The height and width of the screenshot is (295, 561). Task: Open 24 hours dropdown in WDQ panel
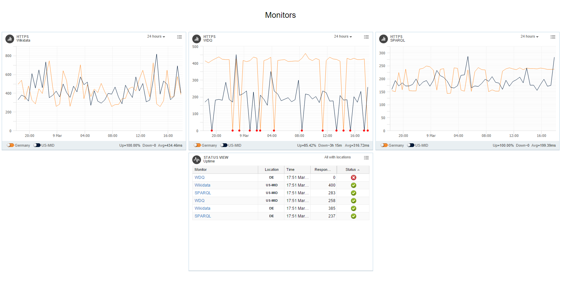[343, 37]
